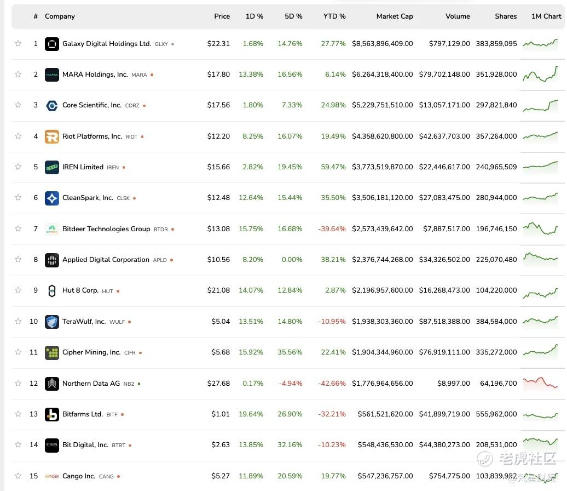Click IREN YTD value 59.47%
Image resolution: width=567 pixels, height=491 pixels.
[x=333, y=167]
